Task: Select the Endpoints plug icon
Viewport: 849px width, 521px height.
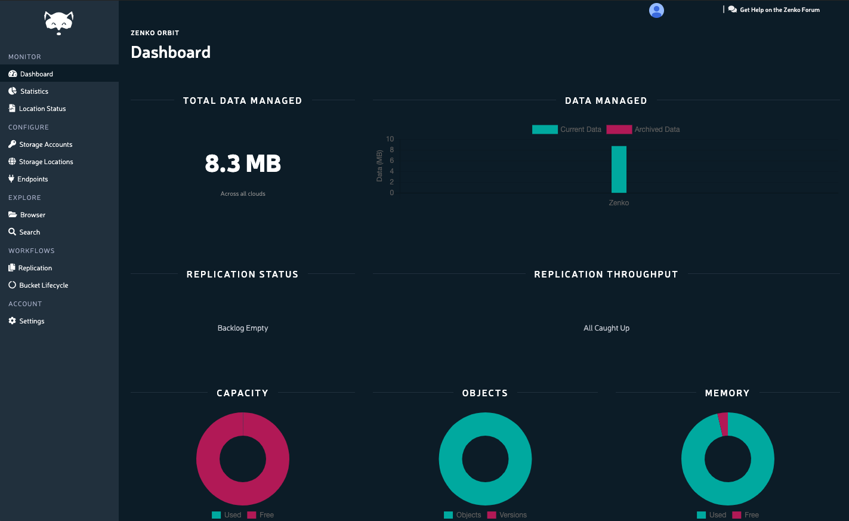Action: [11, 179]
